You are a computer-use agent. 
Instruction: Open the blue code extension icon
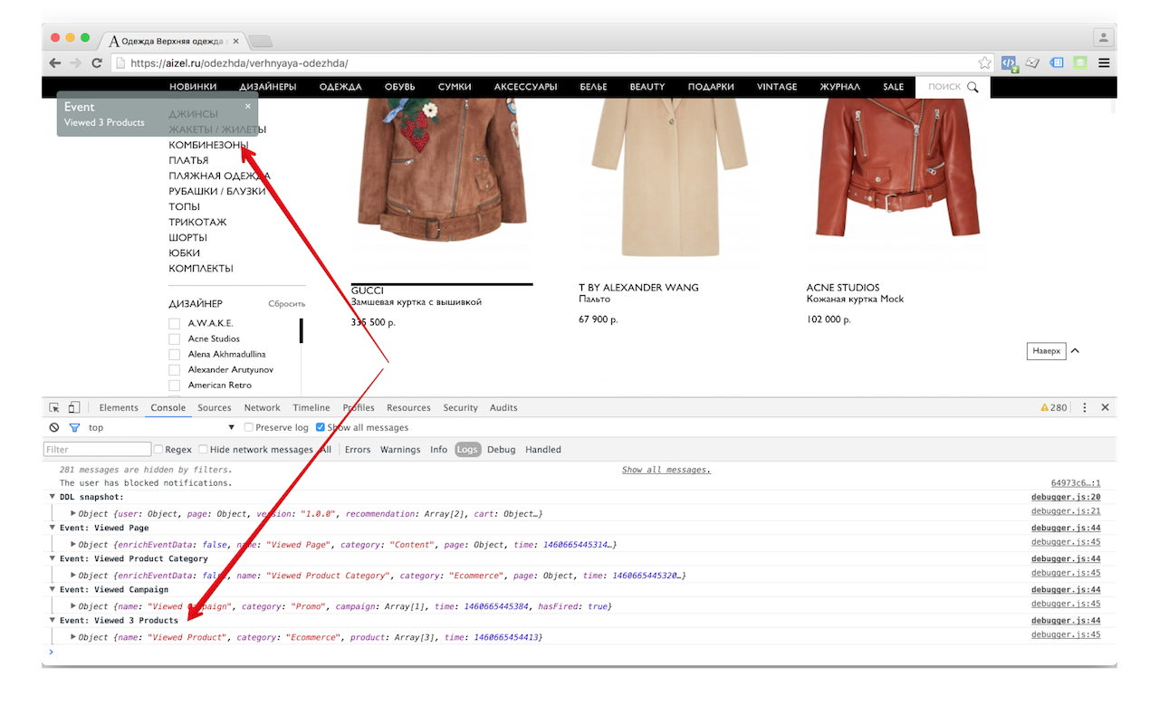pos(1010,63)
